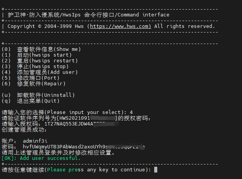
Task: Click the 'hwsips stop' option line
Action: click(43, 66)
